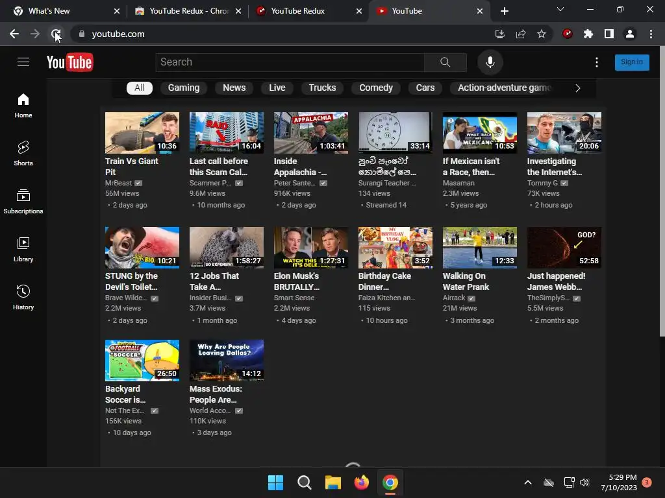Open Library in the sidebar
665x498 pixels.
(23, 250)
